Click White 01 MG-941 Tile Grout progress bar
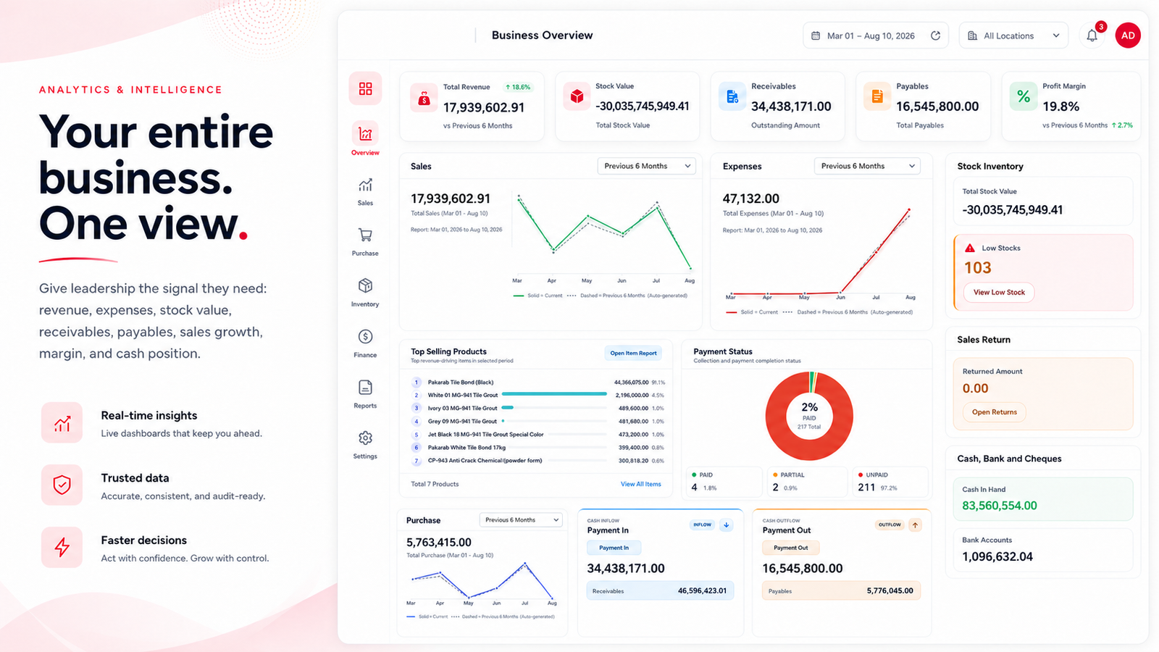The image size is (1159, 652). point(554,394)
